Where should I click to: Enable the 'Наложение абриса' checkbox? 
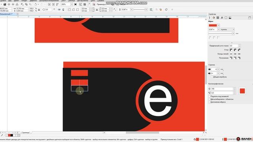click(210, 102)
